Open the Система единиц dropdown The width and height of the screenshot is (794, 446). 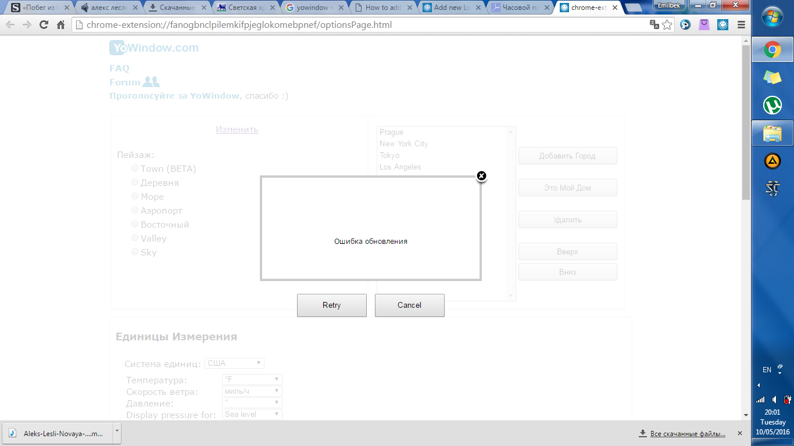click(x=234, y=364)
